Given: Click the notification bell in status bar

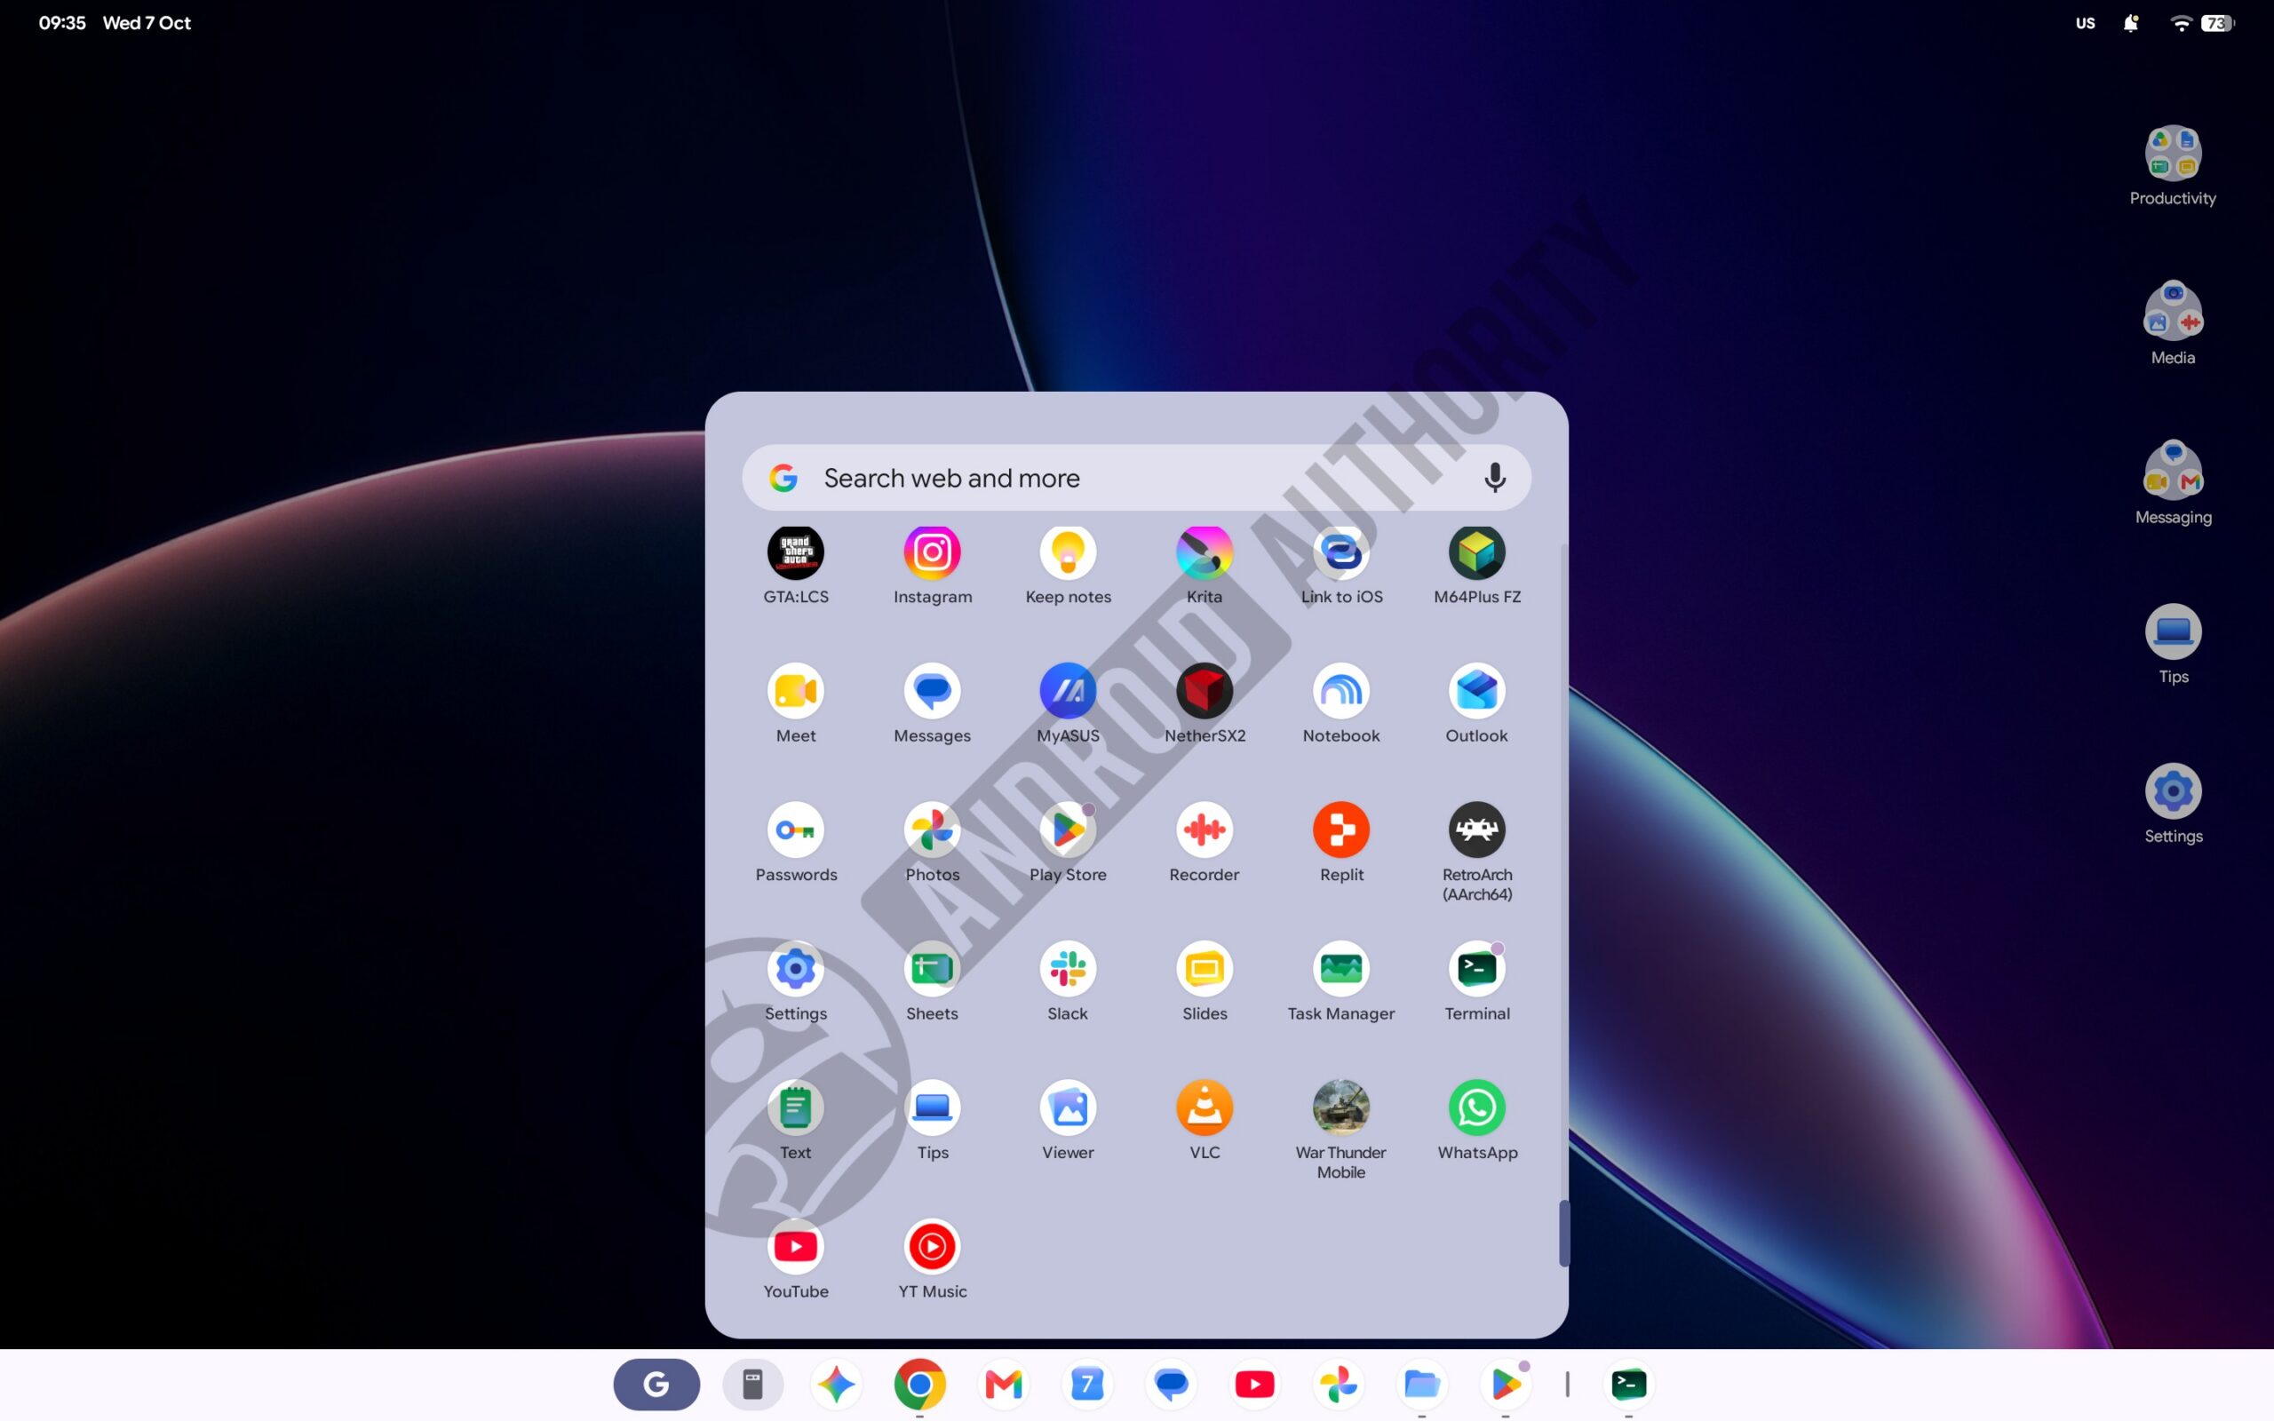Looking at the screenshot, I should coord(2130,22).
